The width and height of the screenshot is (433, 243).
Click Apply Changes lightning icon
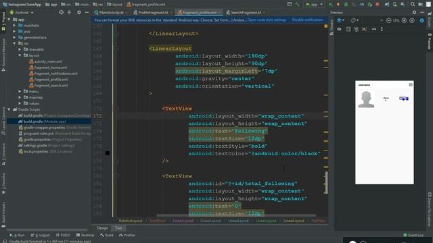[338, 5]
